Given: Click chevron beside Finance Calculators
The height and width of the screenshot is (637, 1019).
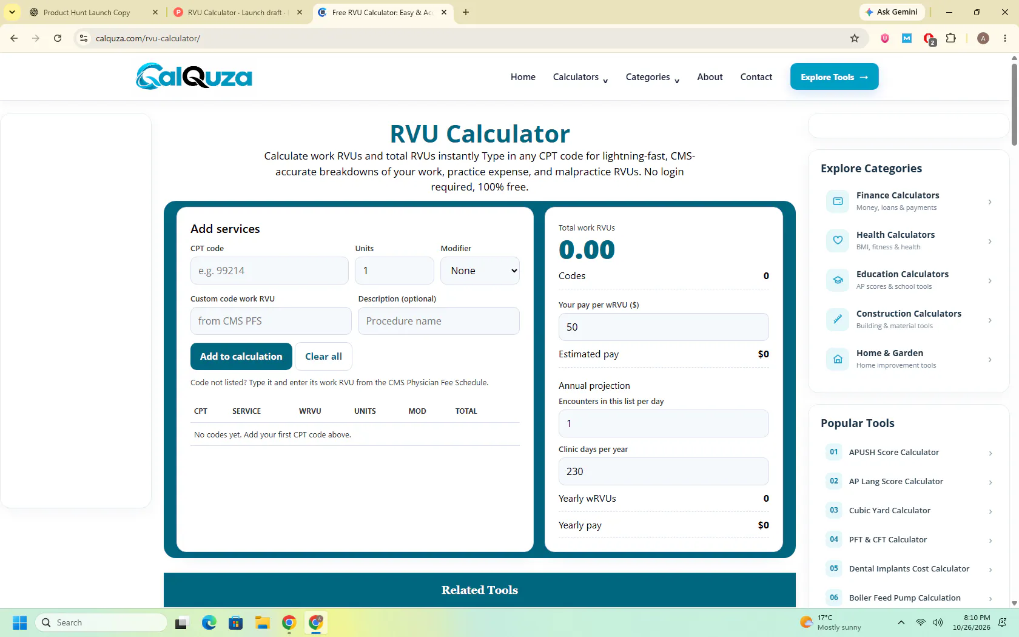Looking at the screenshot, I should (x=990, y=201).
